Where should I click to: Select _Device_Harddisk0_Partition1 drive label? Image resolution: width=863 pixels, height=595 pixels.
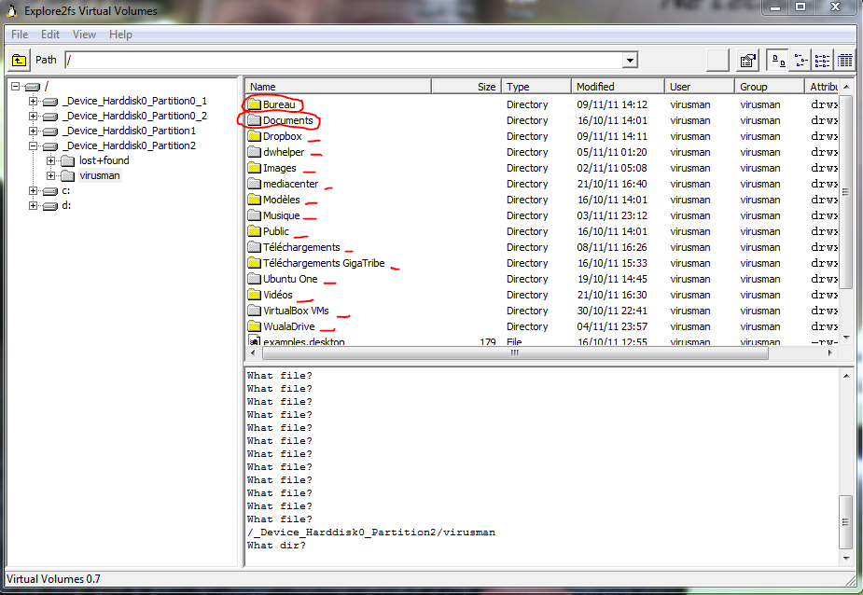click(129, 131)
